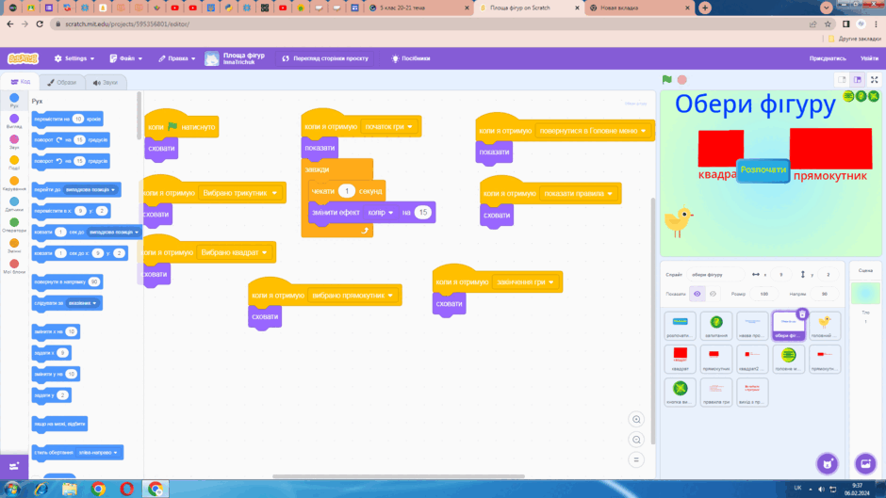Show the sprite with the eye icon
Screen dimensions: 886x498
[x=697, y=294]
